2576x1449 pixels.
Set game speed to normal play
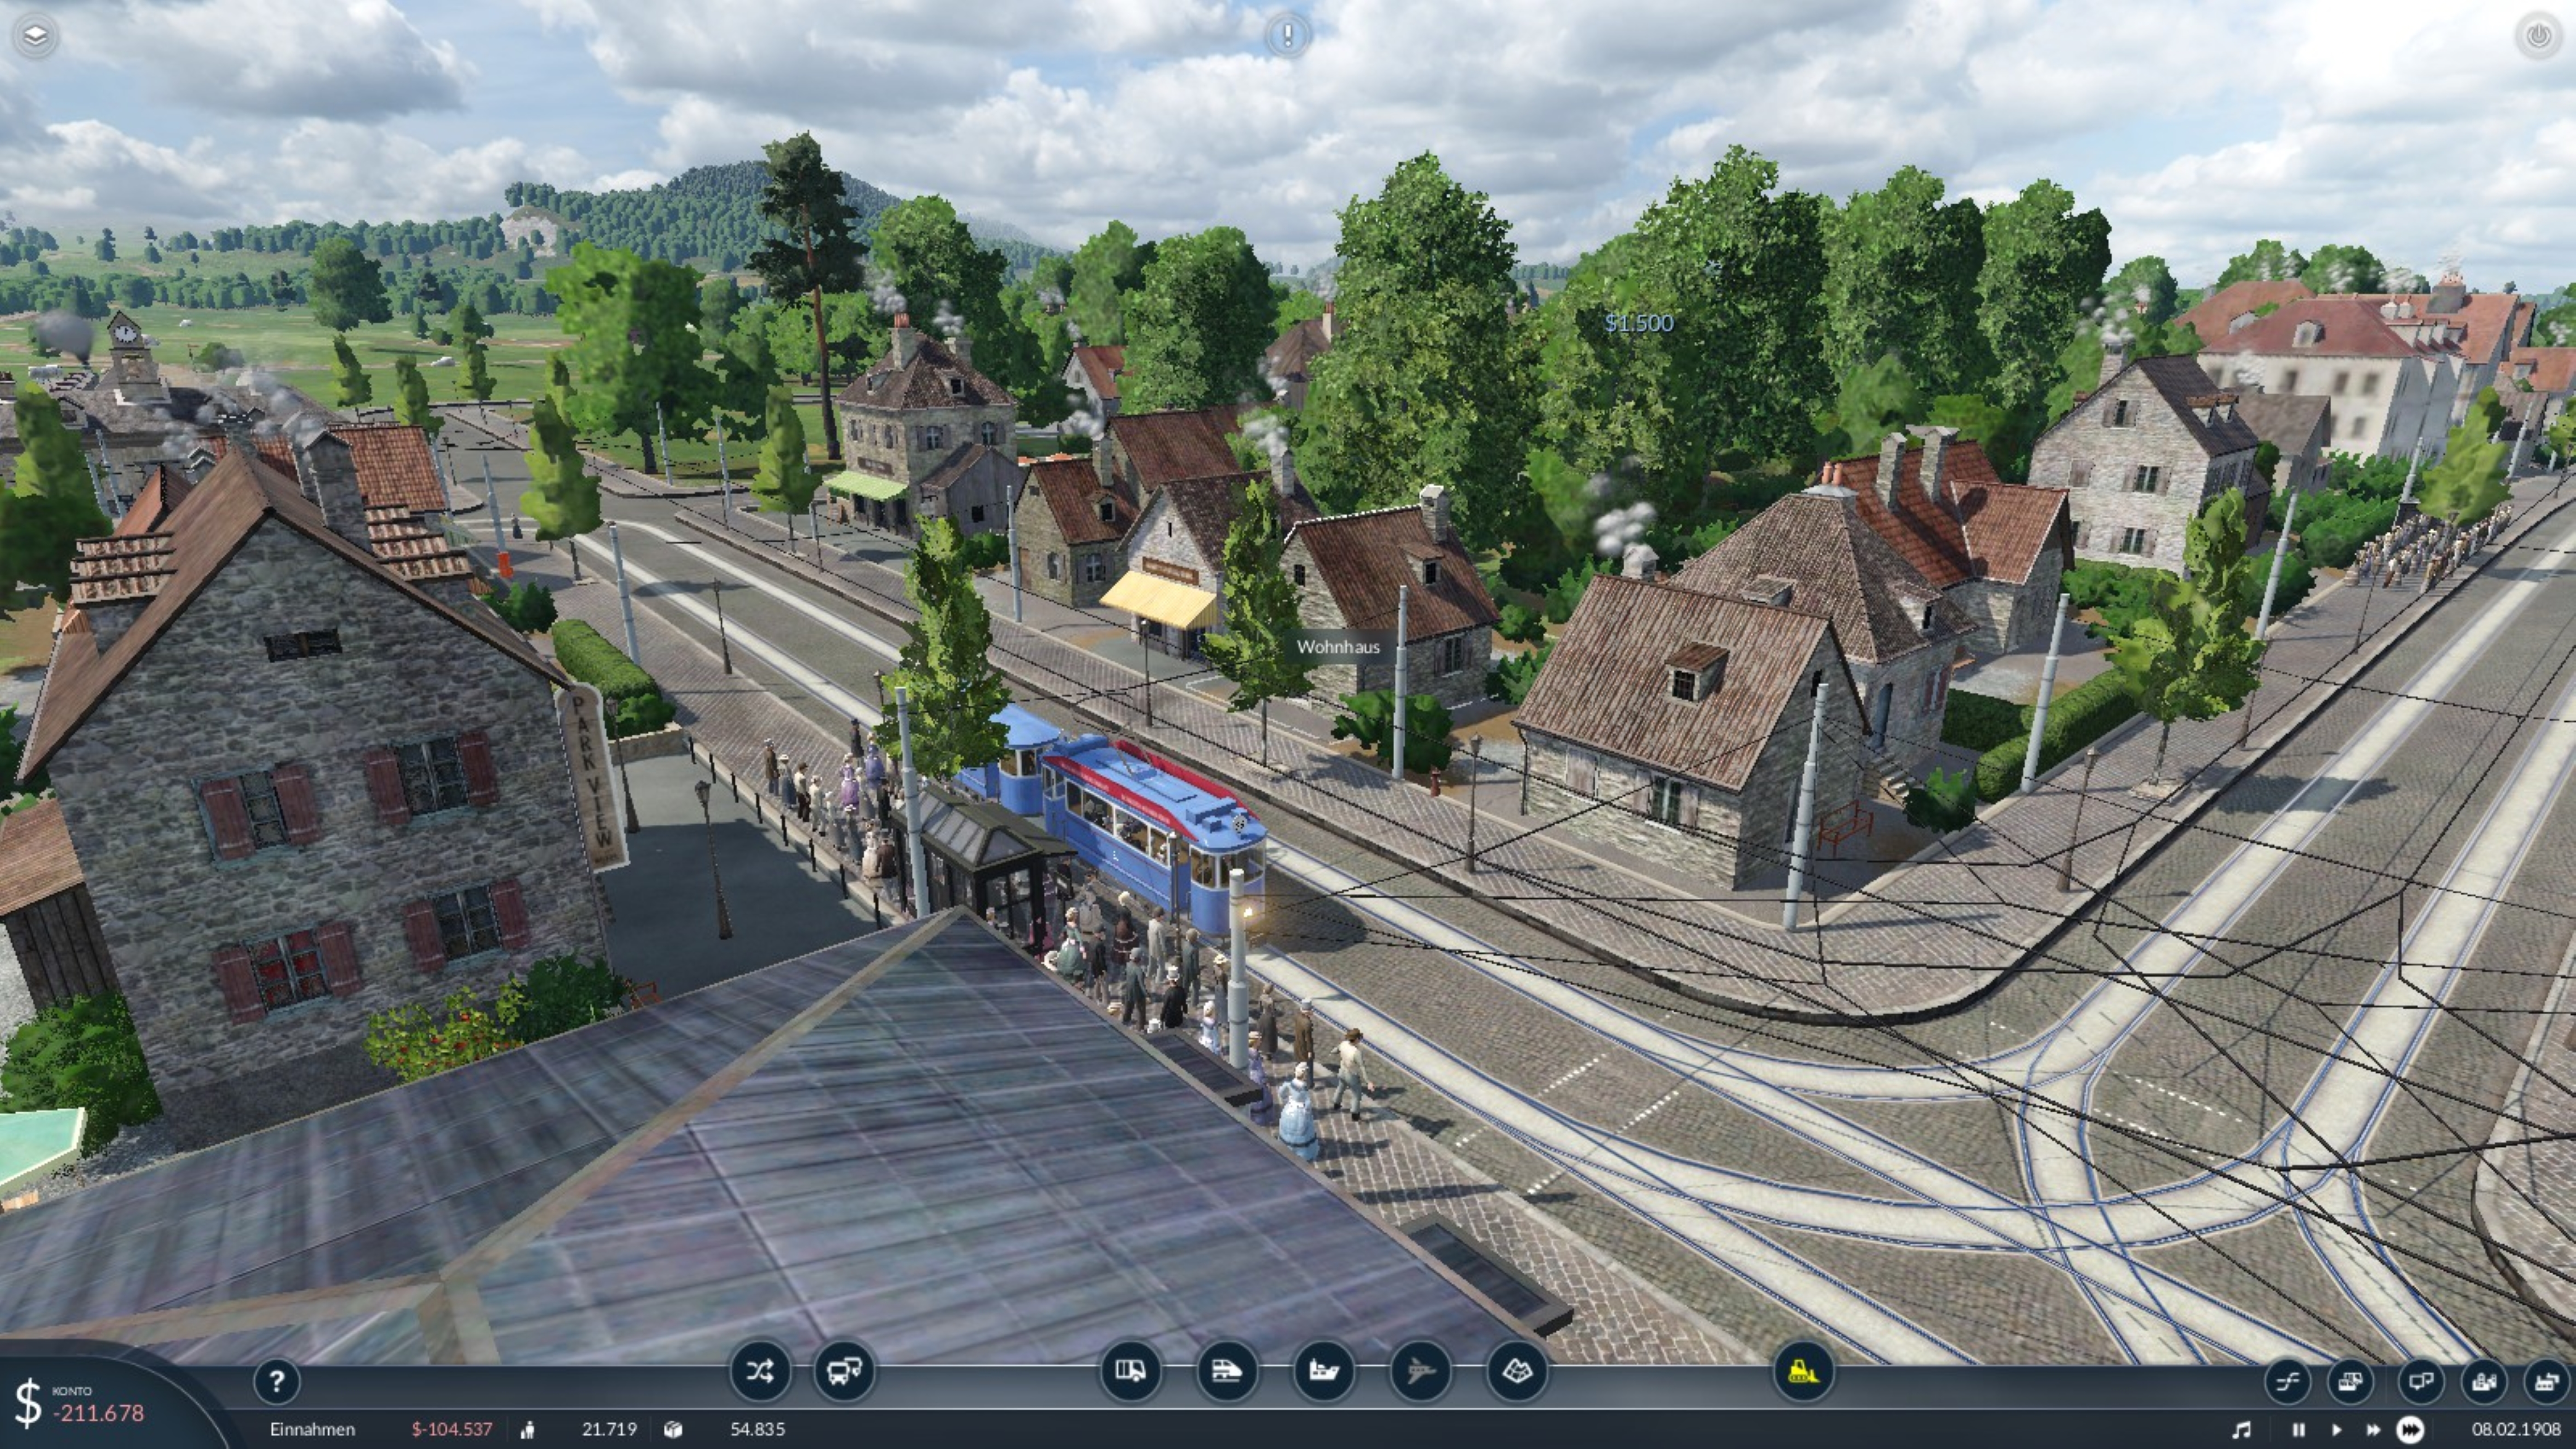(2336, 1430)
